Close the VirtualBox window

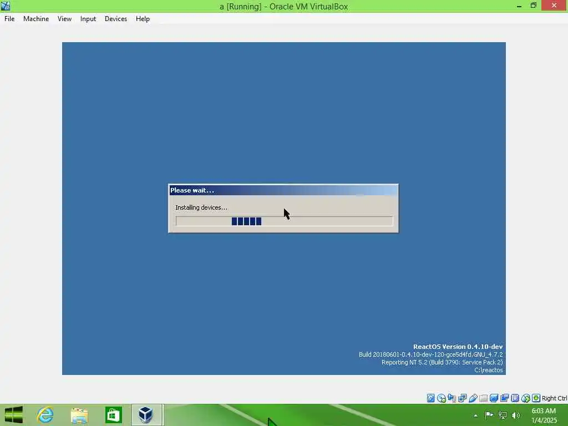(x=554, y=6)
